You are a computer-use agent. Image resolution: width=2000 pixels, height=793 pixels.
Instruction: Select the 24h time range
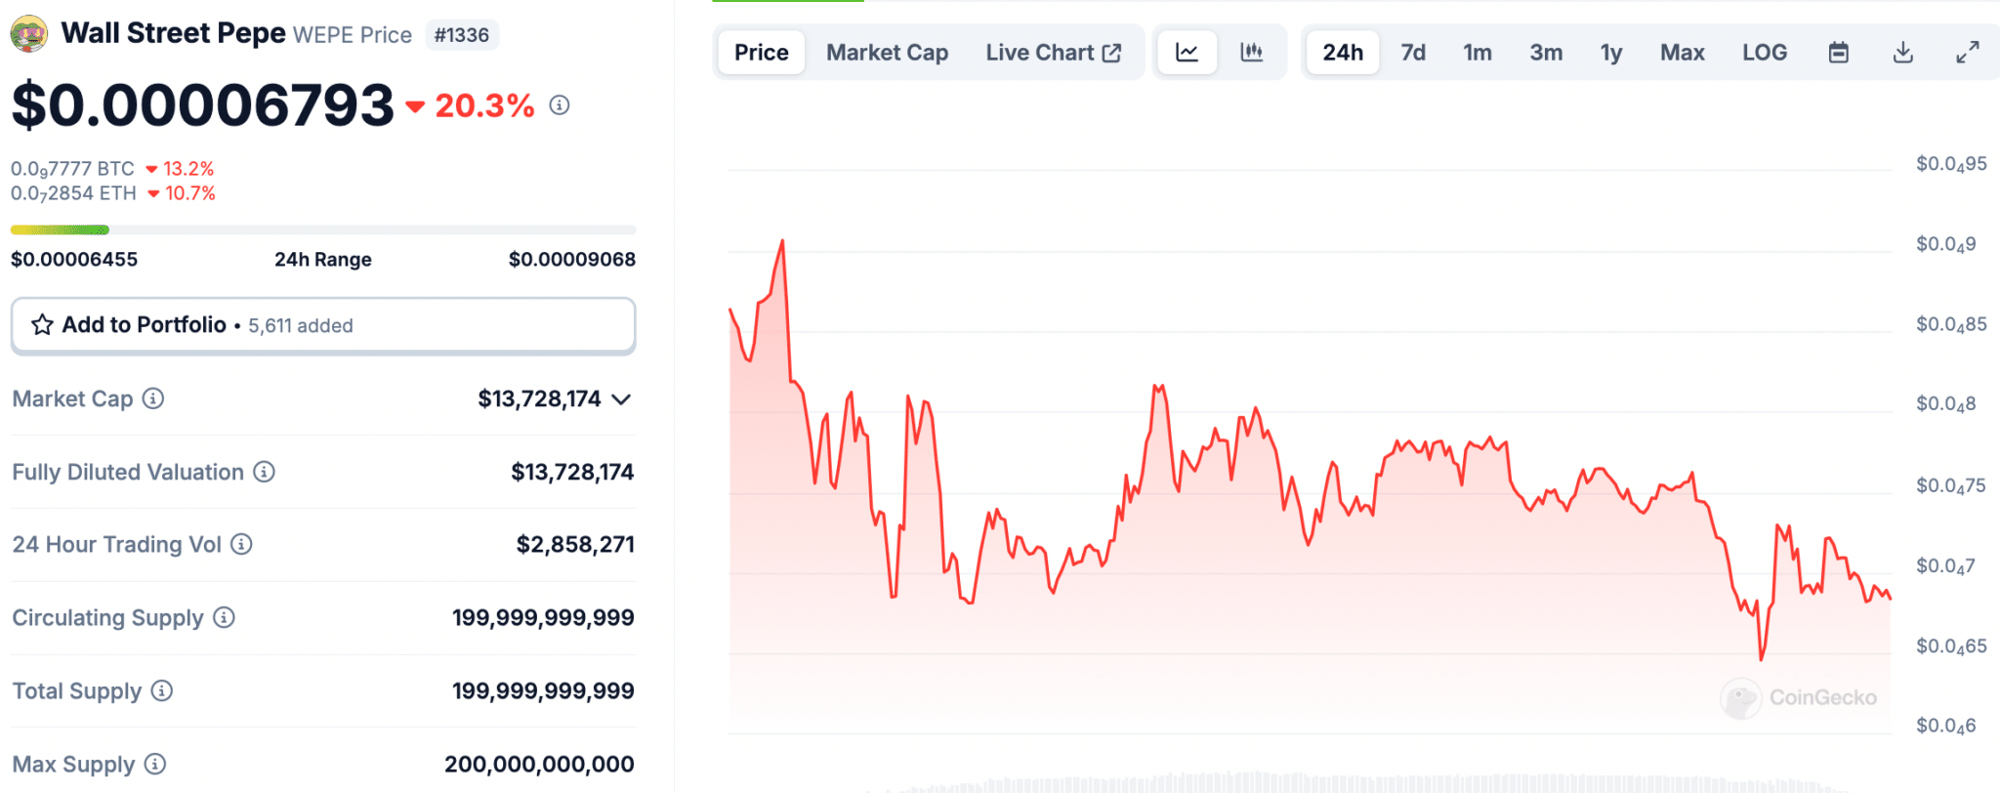click(x=1343, y=53)
